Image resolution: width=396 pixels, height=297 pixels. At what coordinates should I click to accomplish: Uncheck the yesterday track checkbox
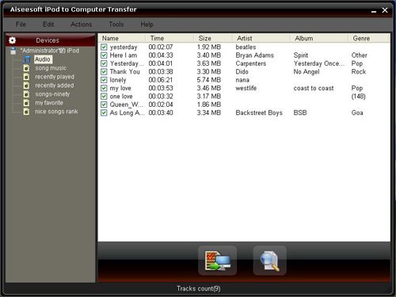point(104,48)
